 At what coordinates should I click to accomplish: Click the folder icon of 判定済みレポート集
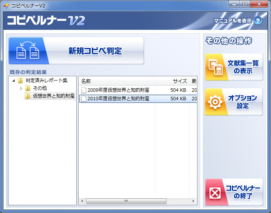[21, 81]
